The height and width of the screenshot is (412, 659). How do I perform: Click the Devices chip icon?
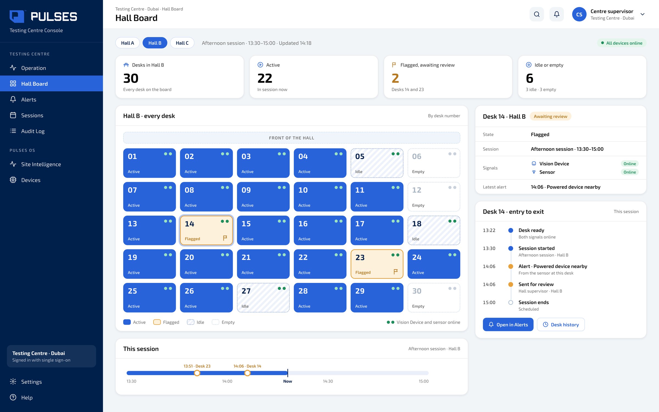pyautogui.click(x=13, y=180)
